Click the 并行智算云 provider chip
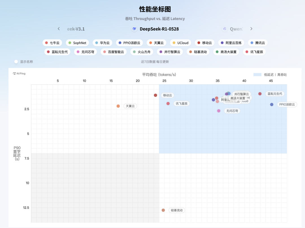The width and height of the screenshot is (305, 228). click(170, 52)
